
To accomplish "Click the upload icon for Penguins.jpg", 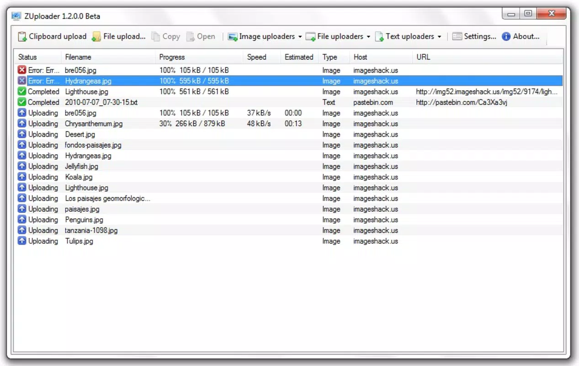I will (x=22, y=220).
